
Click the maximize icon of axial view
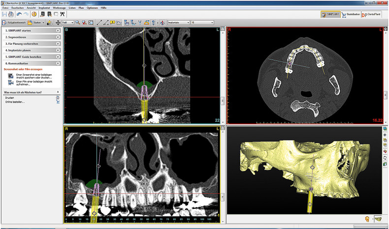tap(386, 29)
